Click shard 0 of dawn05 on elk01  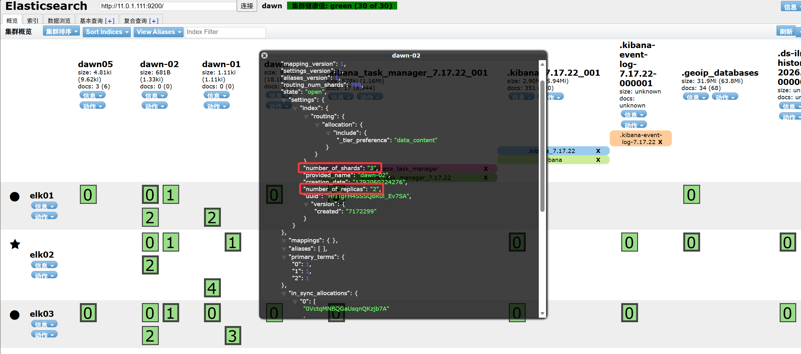coord(88,194)
